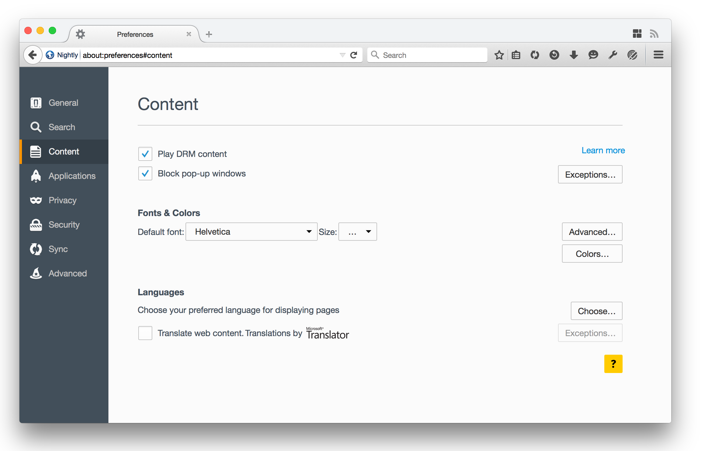Switch to the Privacy section

tap(62, 200)
